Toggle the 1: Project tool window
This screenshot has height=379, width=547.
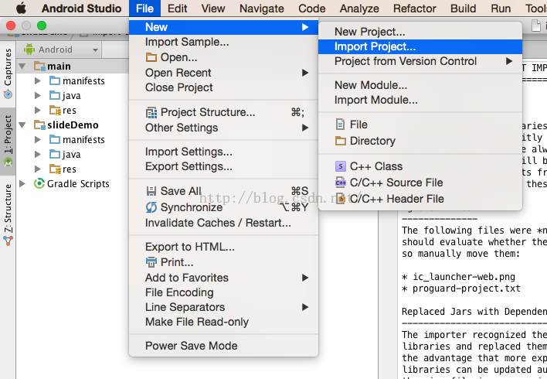click(8, 141)
